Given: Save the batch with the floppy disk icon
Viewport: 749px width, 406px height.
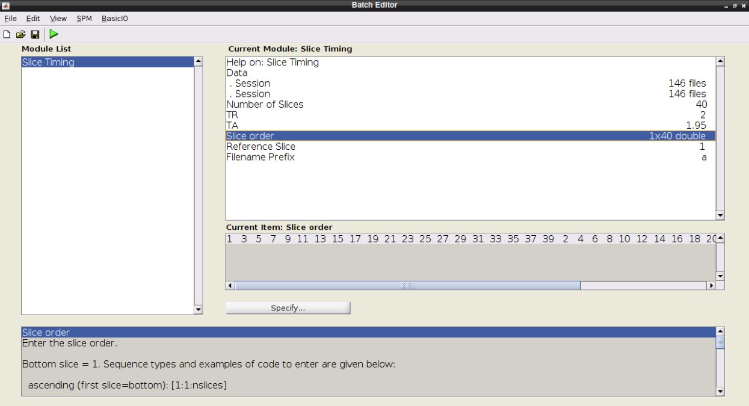Looking at the screenshot, I should [x=35, y=35].
